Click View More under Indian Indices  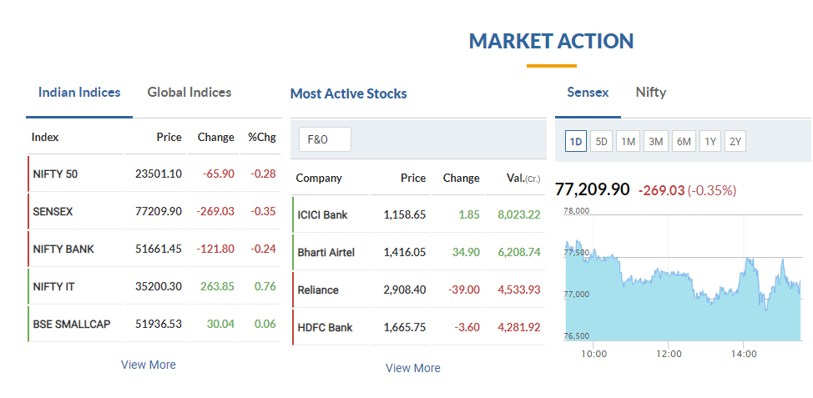(149, 365)
